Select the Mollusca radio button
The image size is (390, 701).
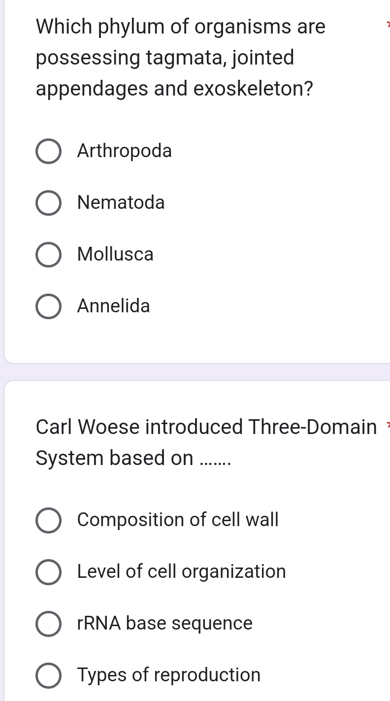point(48,255)
